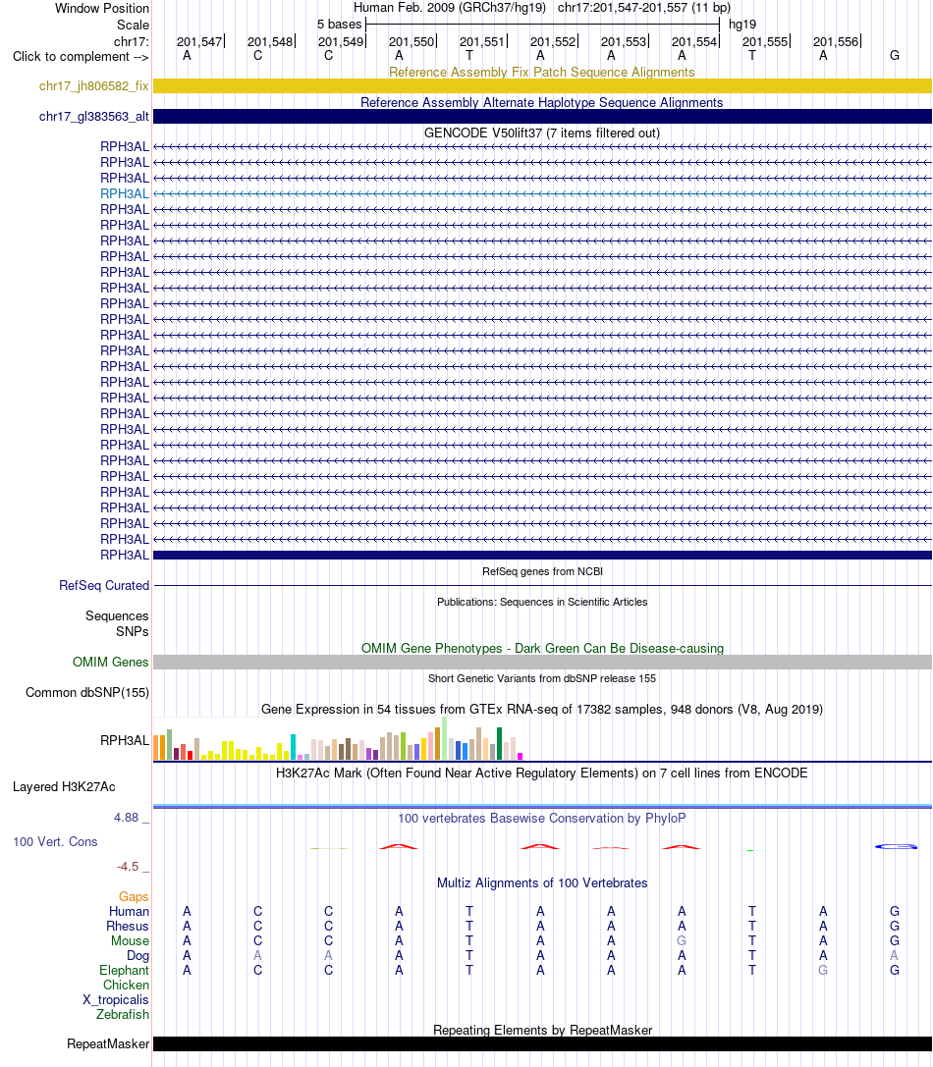This screenshot has height=1067, width=933.
Task: Click 'Human Feb. 2009 (GRCh37/hg19)' header text
Action: pyautogui.click(x=450, y=8)
